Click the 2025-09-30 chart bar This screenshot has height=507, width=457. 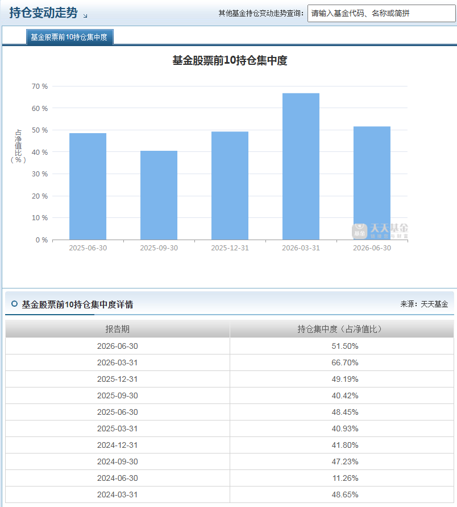click(159, 195)
